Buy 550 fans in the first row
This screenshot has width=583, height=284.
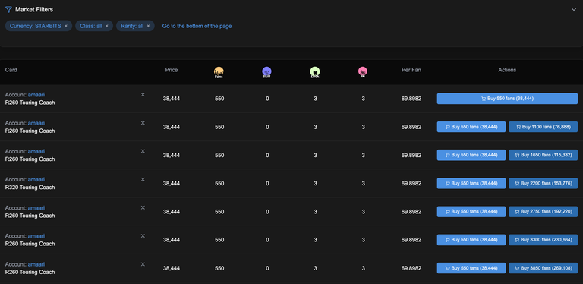pos(507,99)
